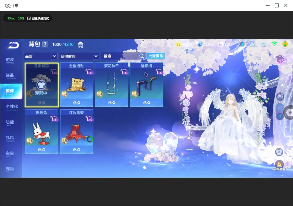Focus the 搜索 search input field
This screenshot has width=293, height=206.
(121, 56)
